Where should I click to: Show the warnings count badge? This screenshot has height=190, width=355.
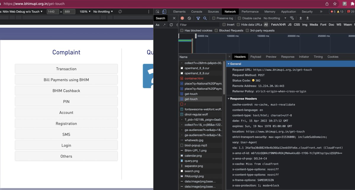(x=340, y=12)
